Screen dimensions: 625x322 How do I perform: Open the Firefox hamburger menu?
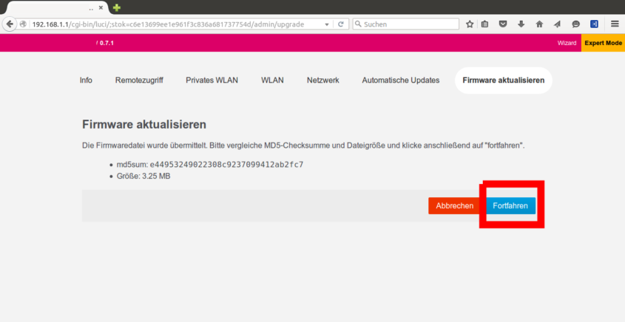pos(615,24)
